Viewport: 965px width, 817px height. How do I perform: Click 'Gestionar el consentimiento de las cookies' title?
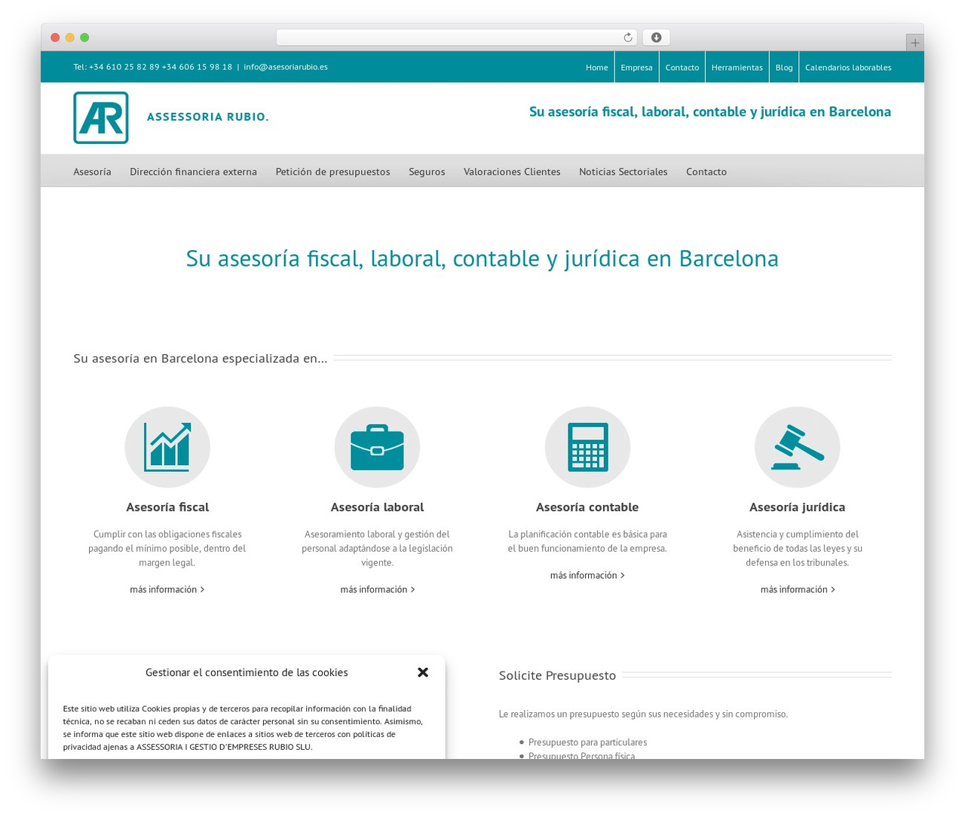pos(247,672)
